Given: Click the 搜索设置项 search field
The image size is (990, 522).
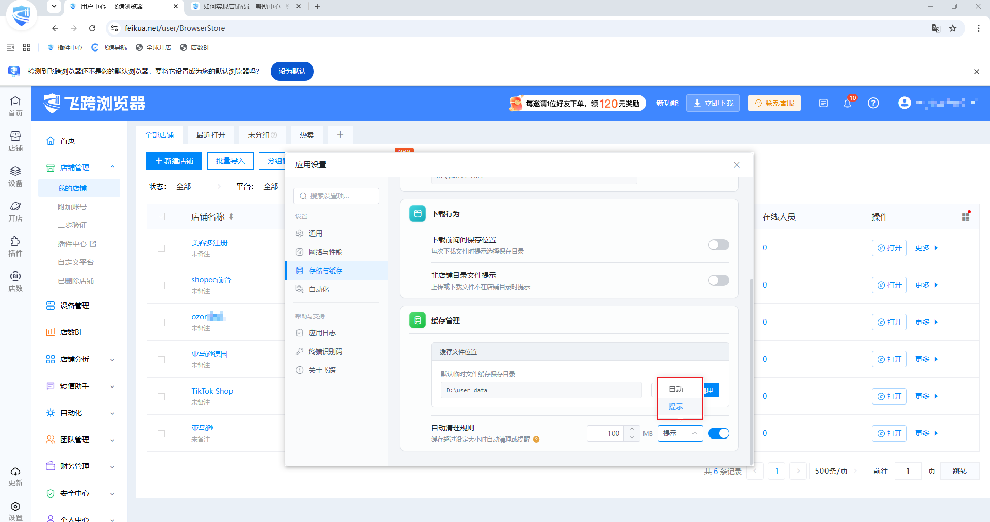Looking at the screenshot, I should pos(336,196).
